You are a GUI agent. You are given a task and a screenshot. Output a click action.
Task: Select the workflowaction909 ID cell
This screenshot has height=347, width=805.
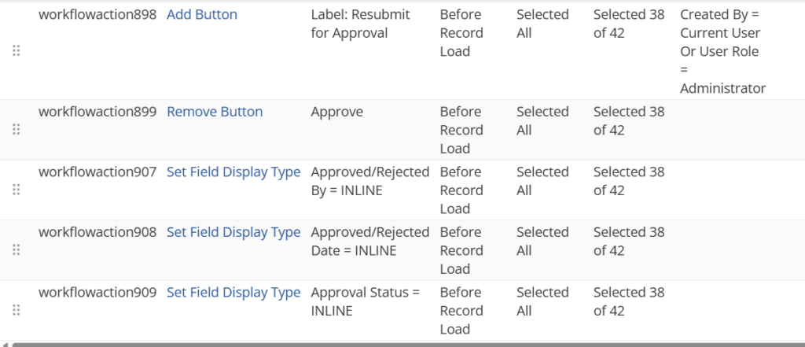pos(97,292)
